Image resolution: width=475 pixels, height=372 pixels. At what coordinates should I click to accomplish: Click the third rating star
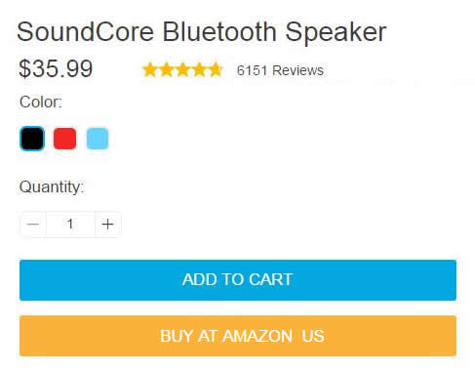pyautogui.click(x=182, y=70)
